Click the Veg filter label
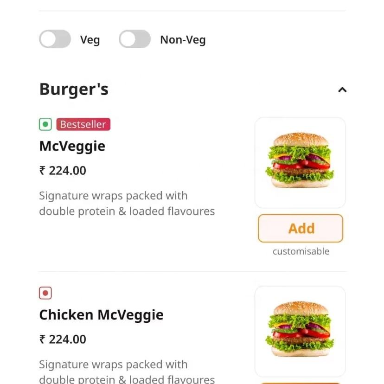The width and height of the screenshot is (384, 384). click(x=90, y=40)
